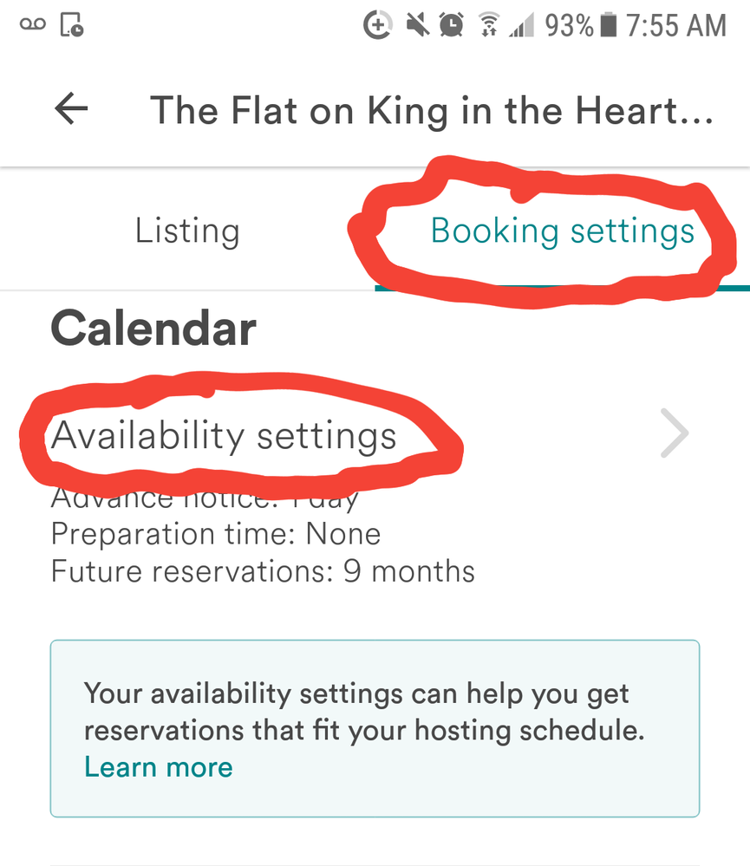Tap the muted sound status icon
Screen dimensions: 750x866
click(417, 26)
